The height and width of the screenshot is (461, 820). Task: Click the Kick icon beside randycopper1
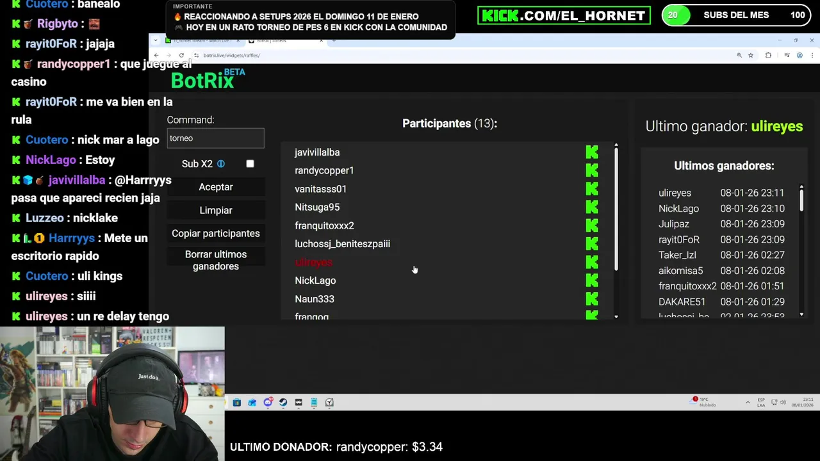tap(592, 170)
